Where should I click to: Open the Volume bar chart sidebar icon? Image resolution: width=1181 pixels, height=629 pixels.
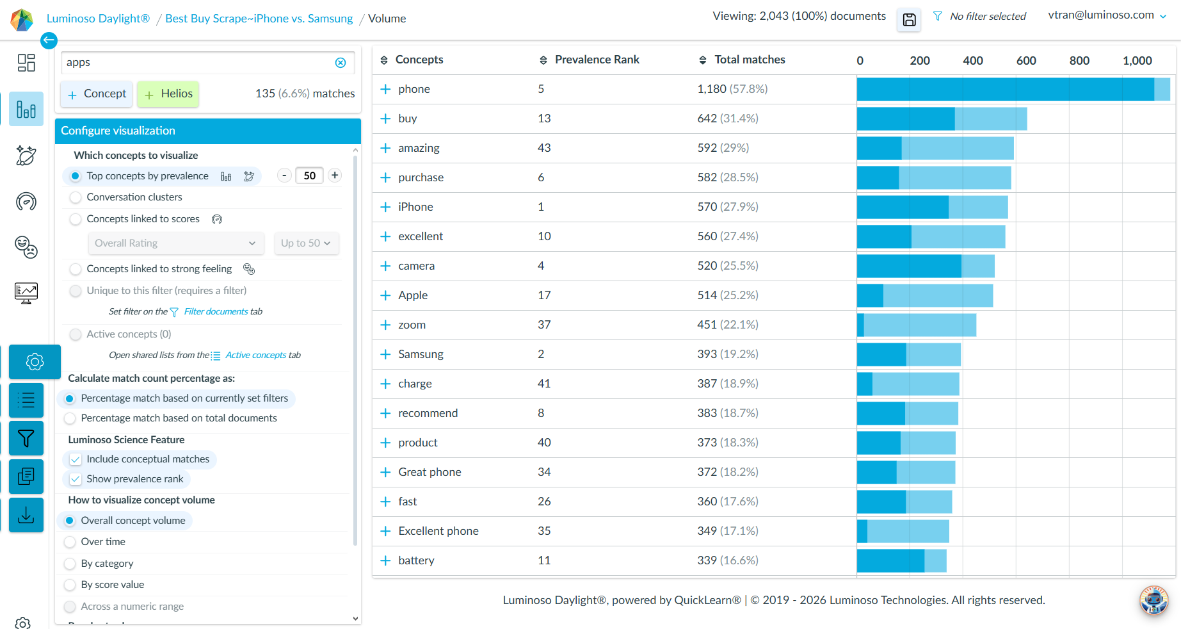(x=26, y=110)
